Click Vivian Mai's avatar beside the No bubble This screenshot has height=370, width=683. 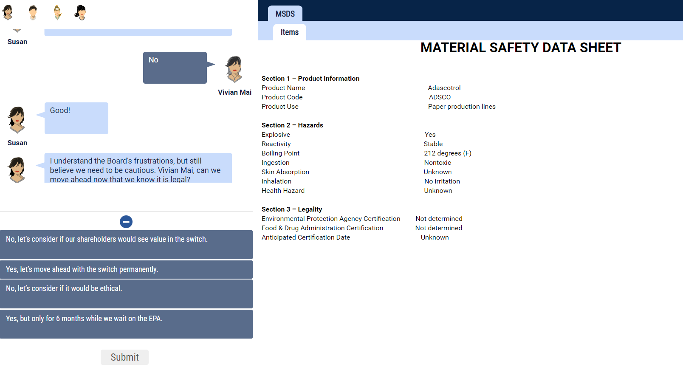234,69
